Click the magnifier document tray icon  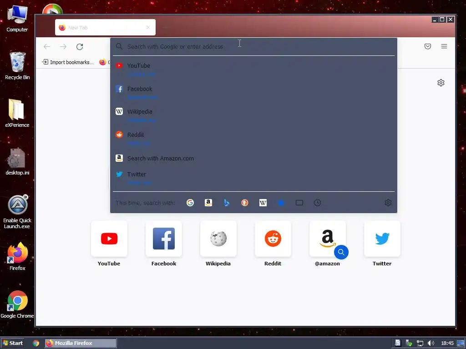point(398,343)
